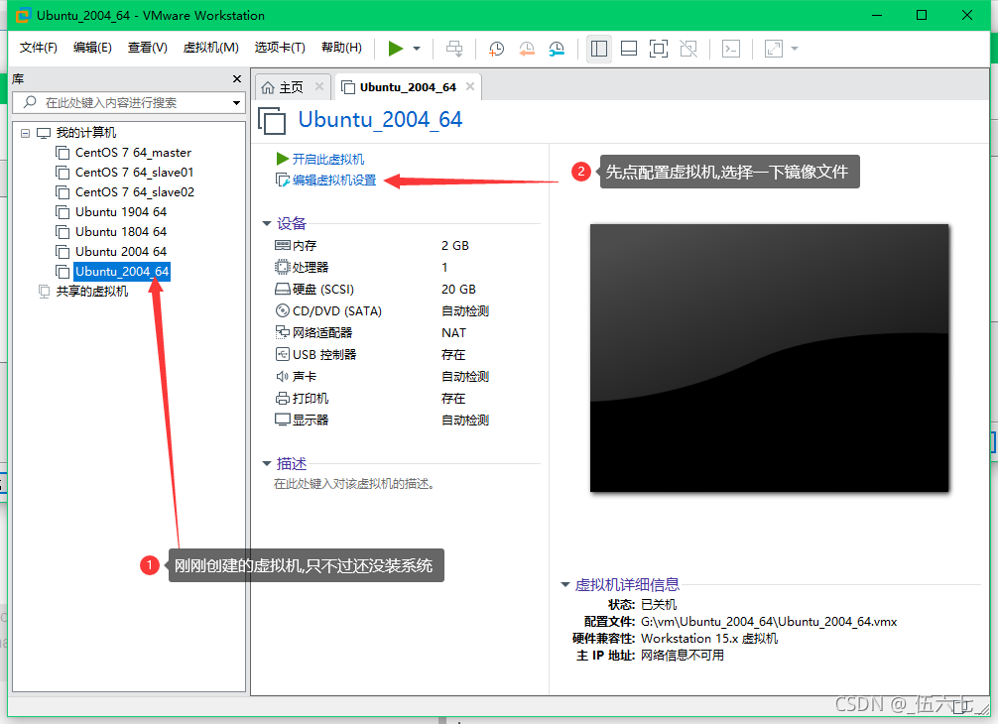Enter full screen mode icon
The width and height of the screenshot is (998, 724).
click(x=659, y=49)
